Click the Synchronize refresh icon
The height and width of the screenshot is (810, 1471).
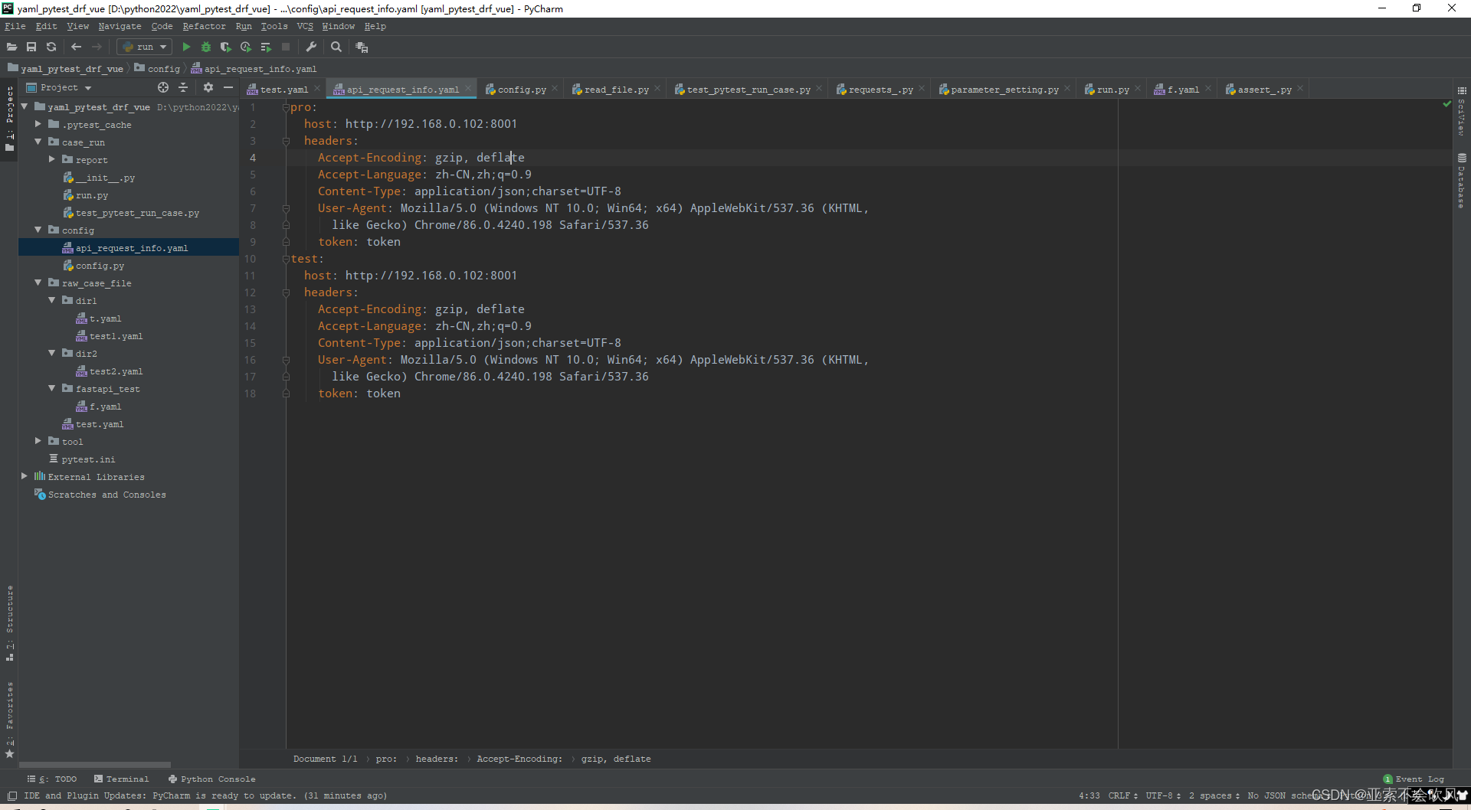[x=51, y=47]
